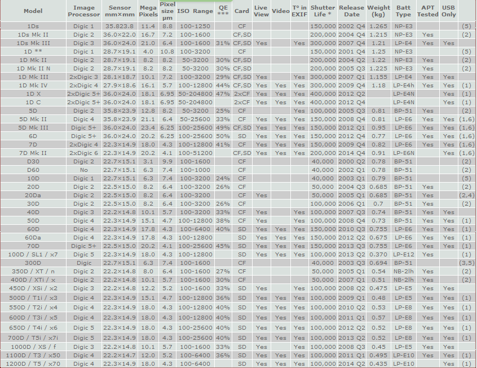
Task: Click the 'Card' column header
Action: [242, 11]
